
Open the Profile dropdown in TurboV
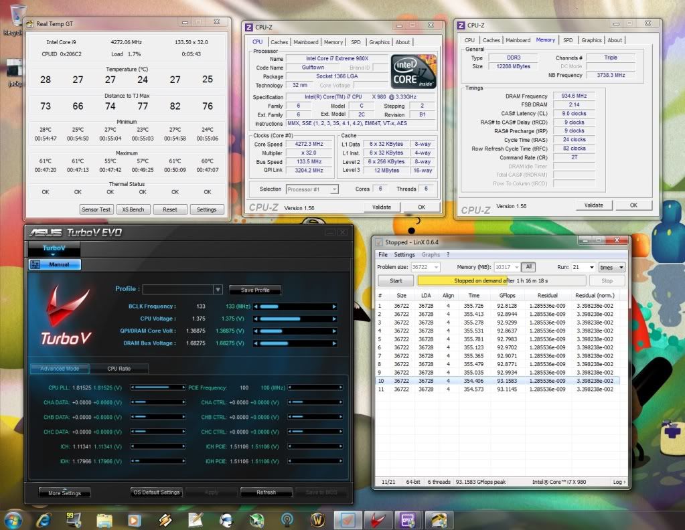pyautogui.click(x=218, y=290)
